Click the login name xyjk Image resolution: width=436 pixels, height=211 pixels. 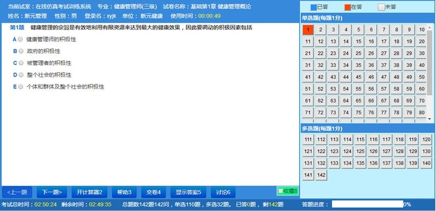[x=111, y=16]
